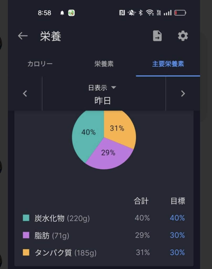Image resolution: width=212 pixels, height=269 pixels.
Task: Tap the teal 炭水化物 color swatch
Action: tap(26, 218)
